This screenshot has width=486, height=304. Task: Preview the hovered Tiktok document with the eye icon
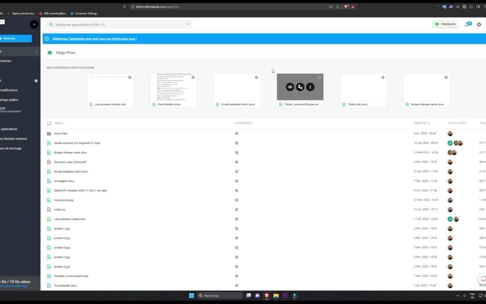[290, 87]
